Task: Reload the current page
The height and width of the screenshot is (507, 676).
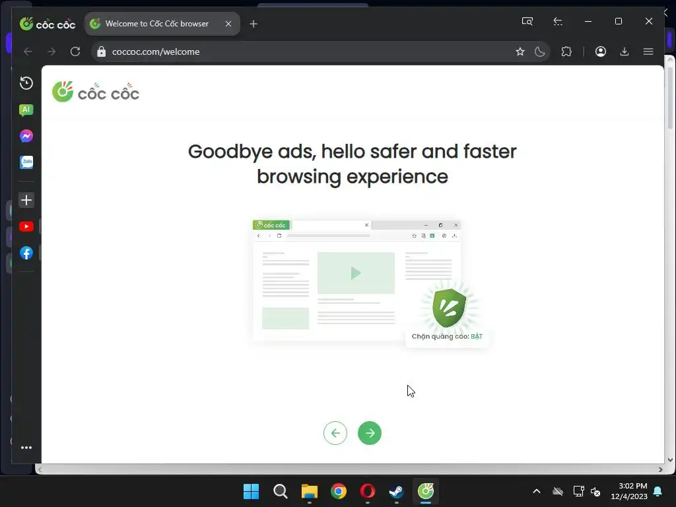Action: (75, 51)
